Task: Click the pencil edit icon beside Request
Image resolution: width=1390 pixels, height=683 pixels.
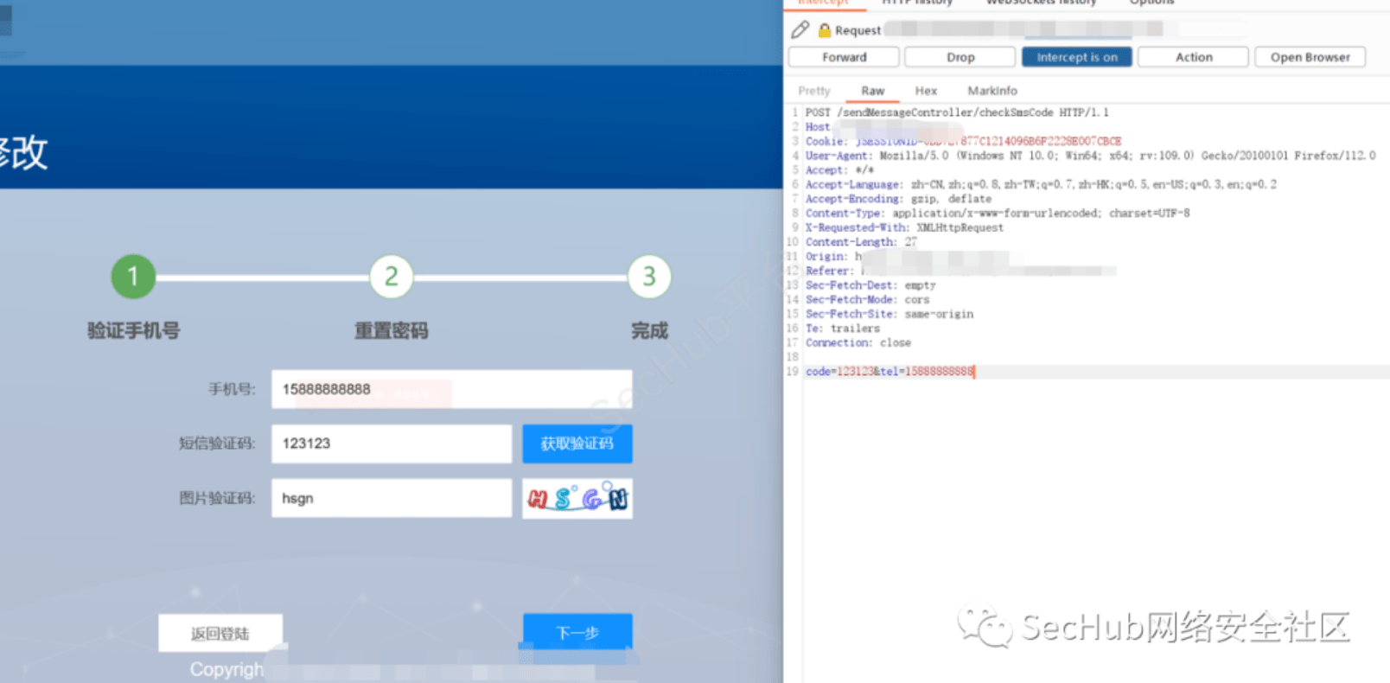Action: (800, 29)
